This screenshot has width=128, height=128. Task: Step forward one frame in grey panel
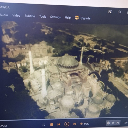point(118,123)
